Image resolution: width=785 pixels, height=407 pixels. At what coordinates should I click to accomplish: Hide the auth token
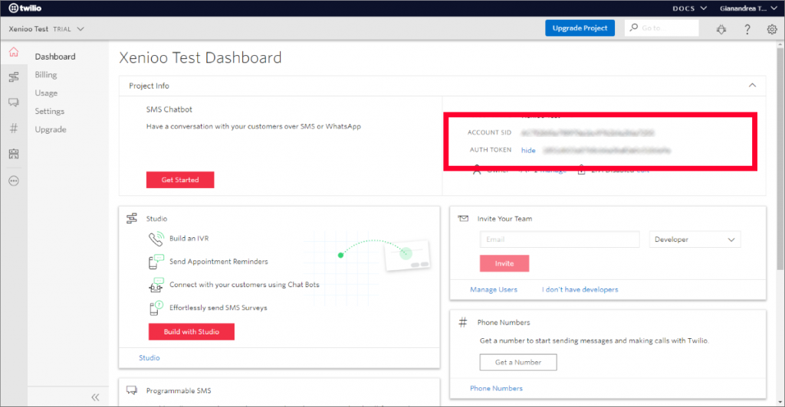tap(528, 151)
